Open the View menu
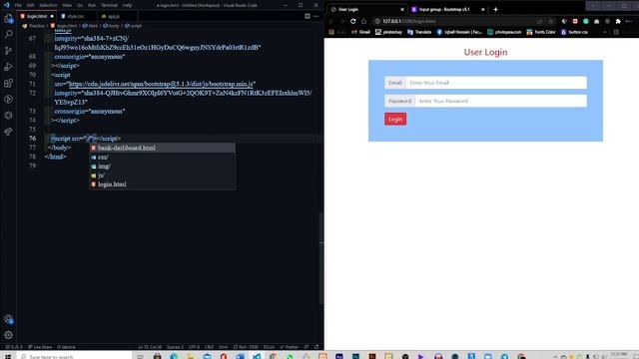Image resolution: width=639 pixels, height=359 pixels. click(x=67, y=5)
